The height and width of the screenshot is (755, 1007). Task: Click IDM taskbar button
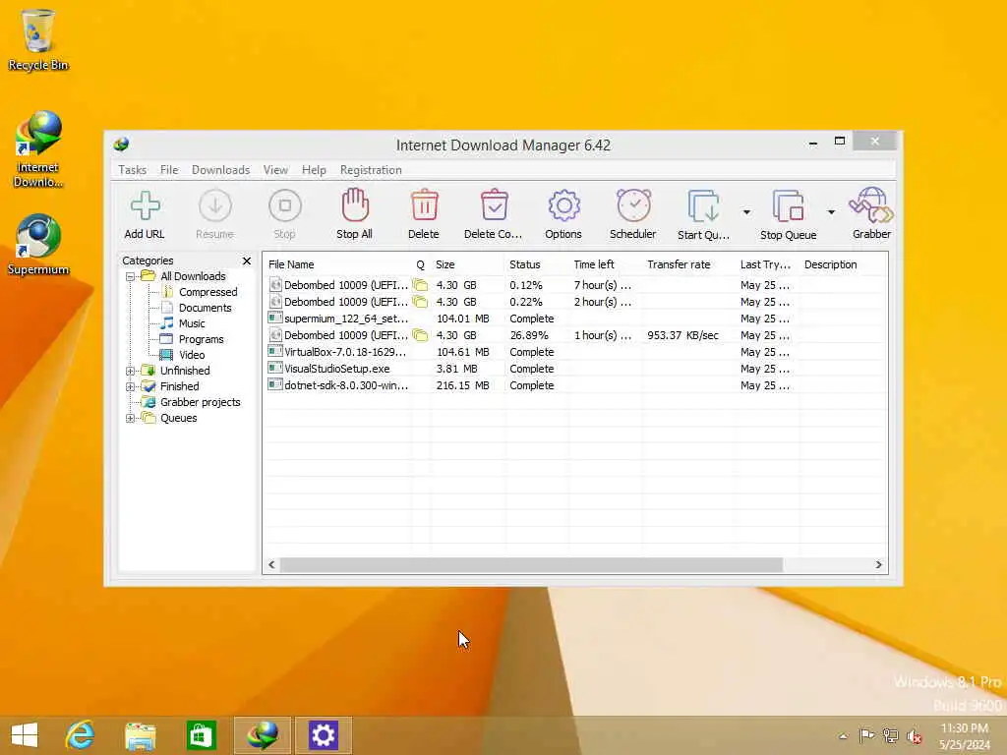tap(262, 735)
